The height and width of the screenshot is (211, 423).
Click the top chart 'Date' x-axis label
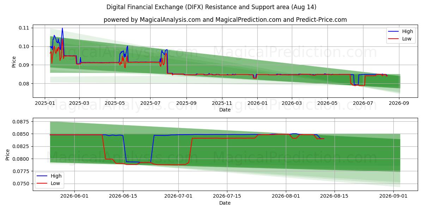pos(225,110)
